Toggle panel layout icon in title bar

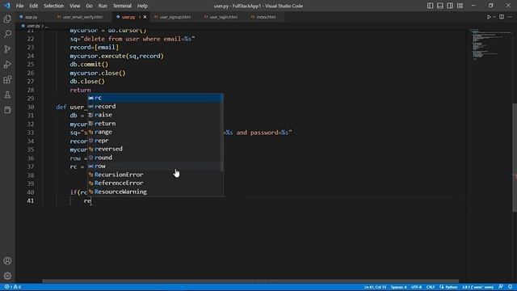439,6
